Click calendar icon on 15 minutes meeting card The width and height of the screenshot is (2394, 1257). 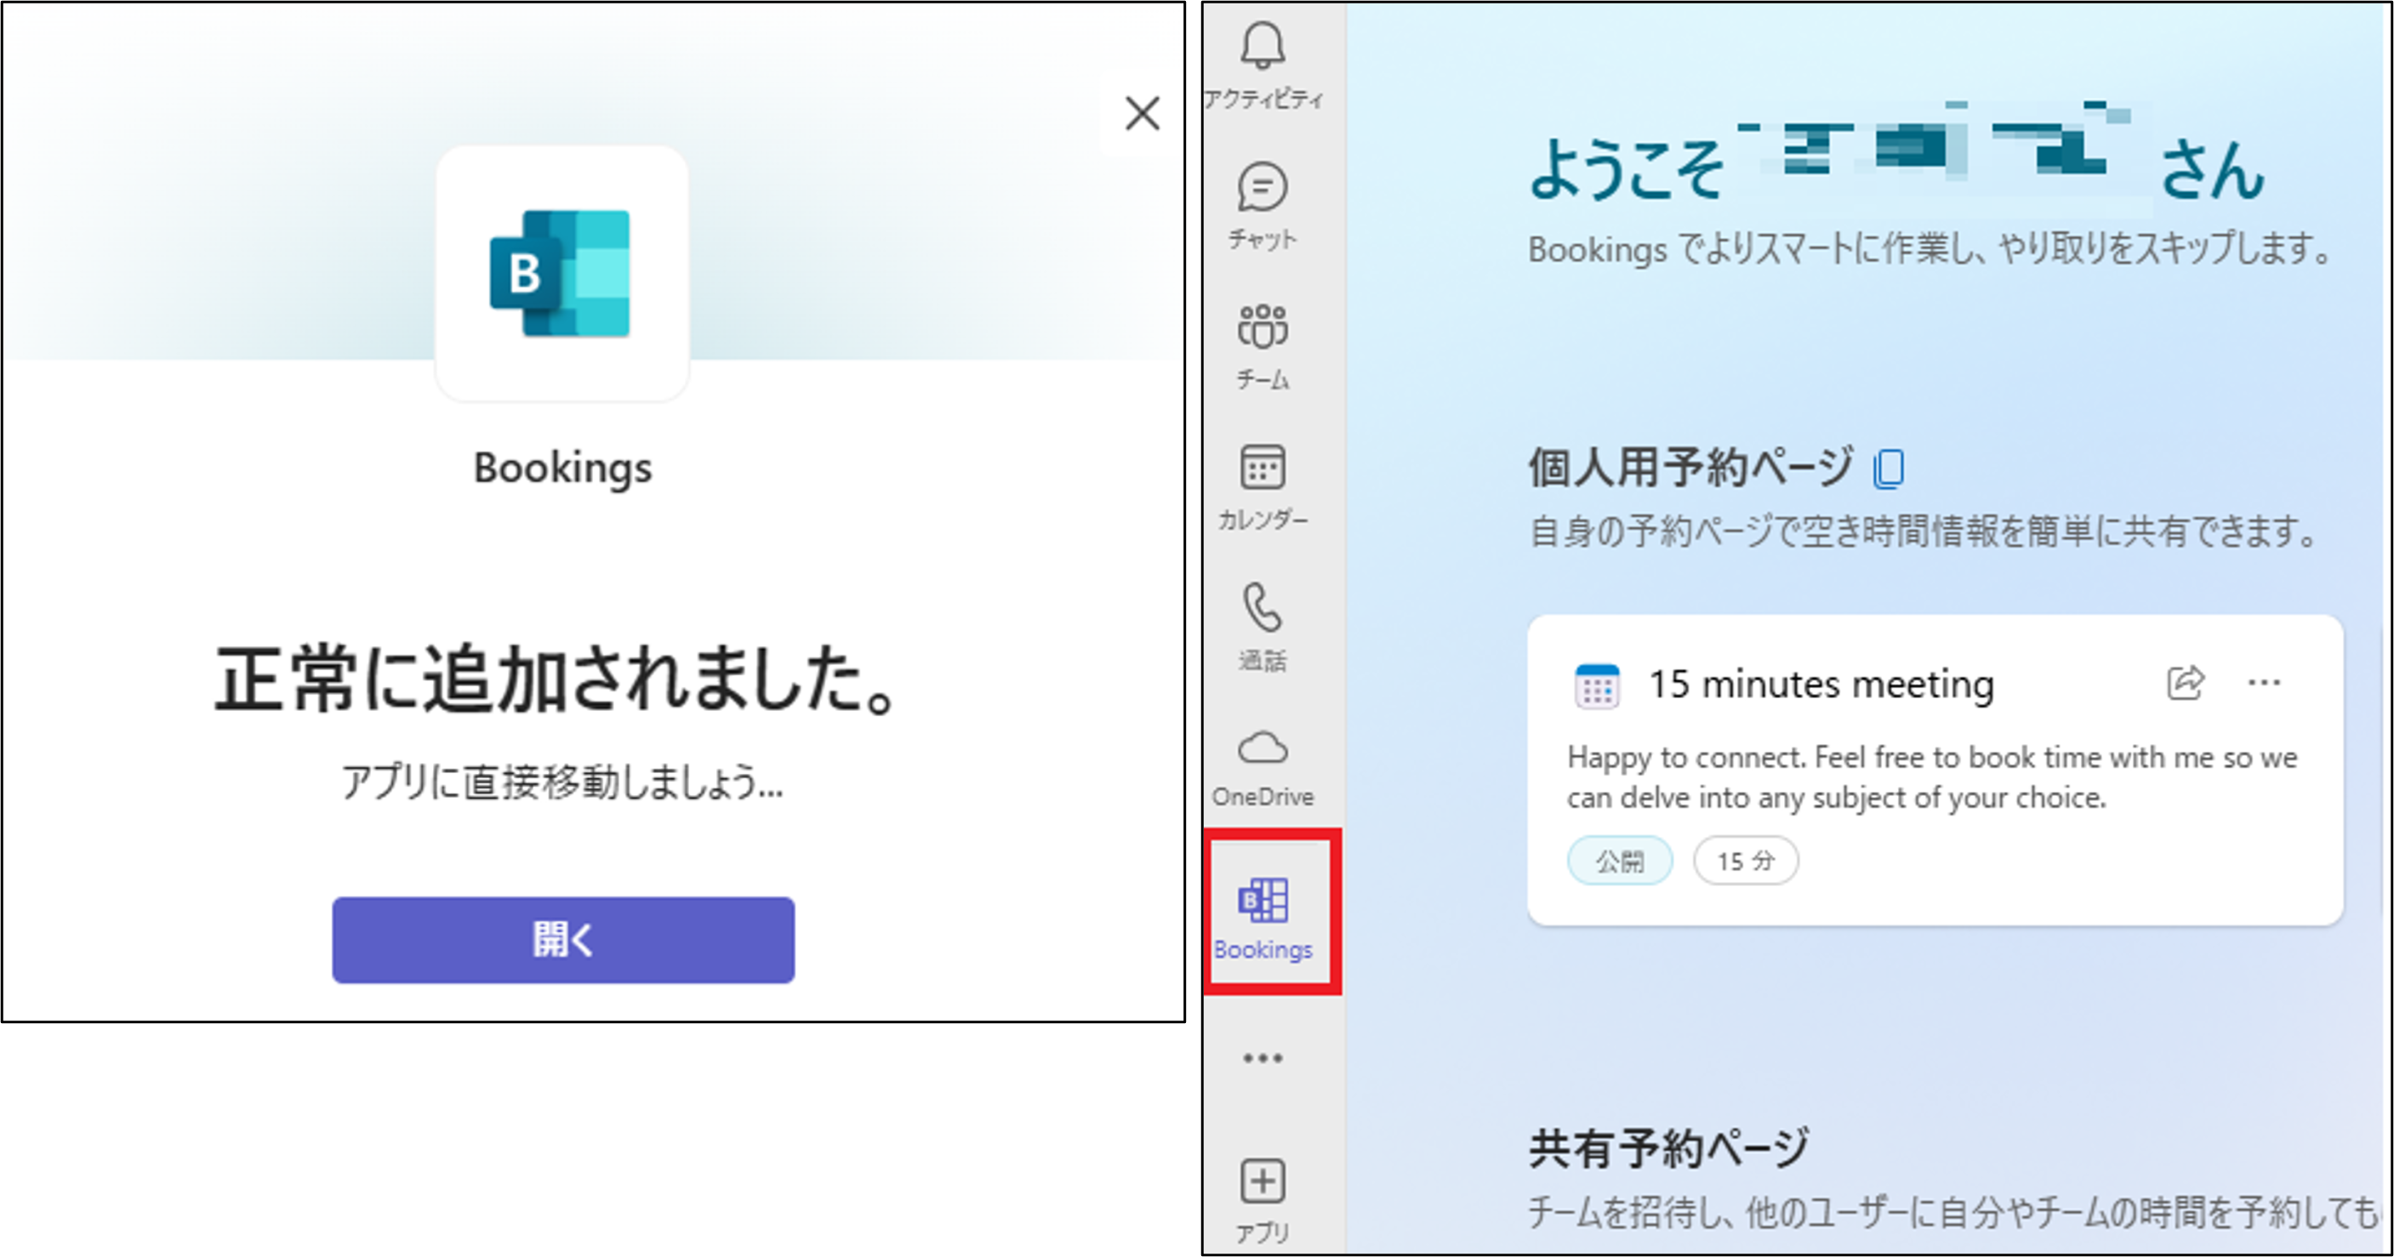point(1597,685)
